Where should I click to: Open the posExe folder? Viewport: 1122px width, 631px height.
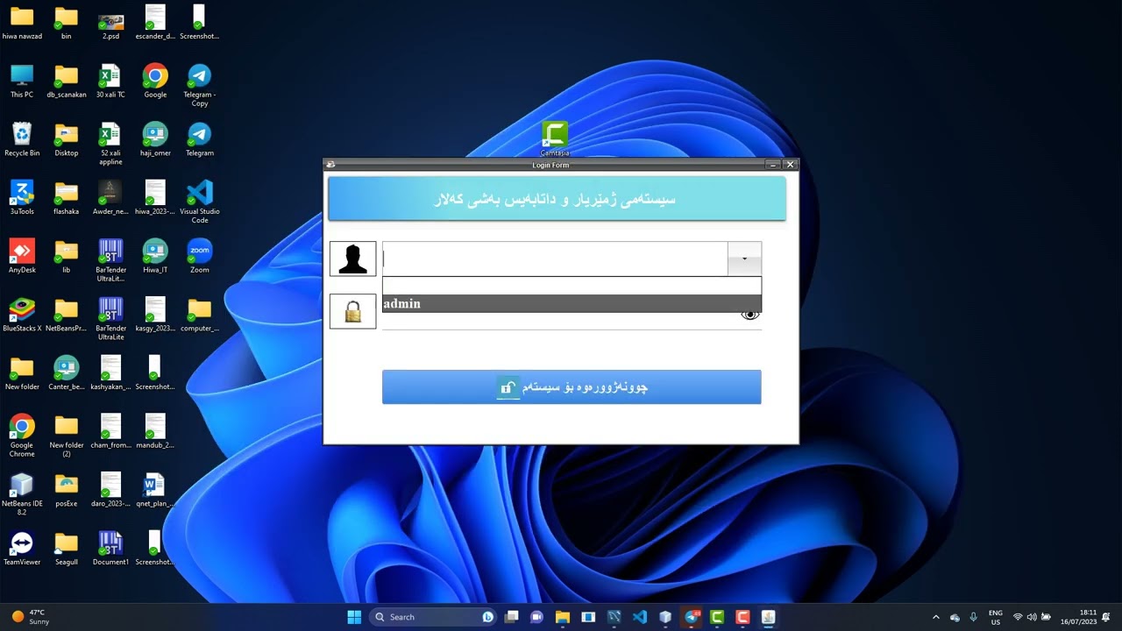[x=67, y=490]
